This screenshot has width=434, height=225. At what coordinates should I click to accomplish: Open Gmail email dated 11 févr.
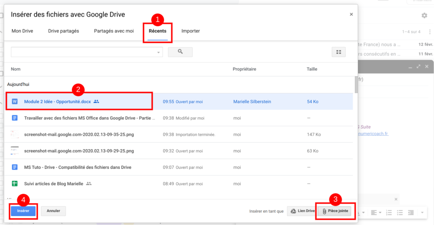click(395, 54)
